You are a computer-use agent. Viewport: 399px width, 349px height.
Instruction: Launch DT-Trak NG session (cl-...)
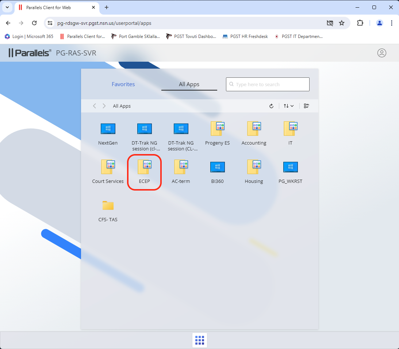click(144, 136)
